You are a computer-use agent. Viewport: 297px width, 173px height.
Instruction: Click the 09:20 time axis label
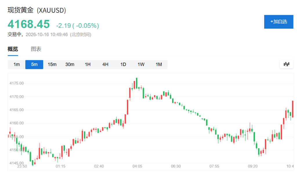(253, 166)
